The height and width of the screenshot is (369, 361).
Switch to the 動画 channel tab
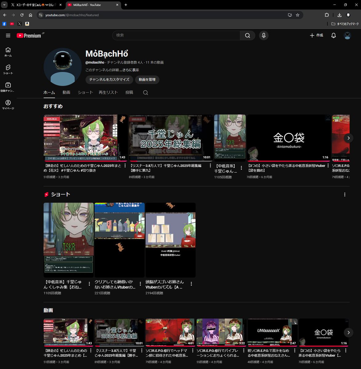66,92
